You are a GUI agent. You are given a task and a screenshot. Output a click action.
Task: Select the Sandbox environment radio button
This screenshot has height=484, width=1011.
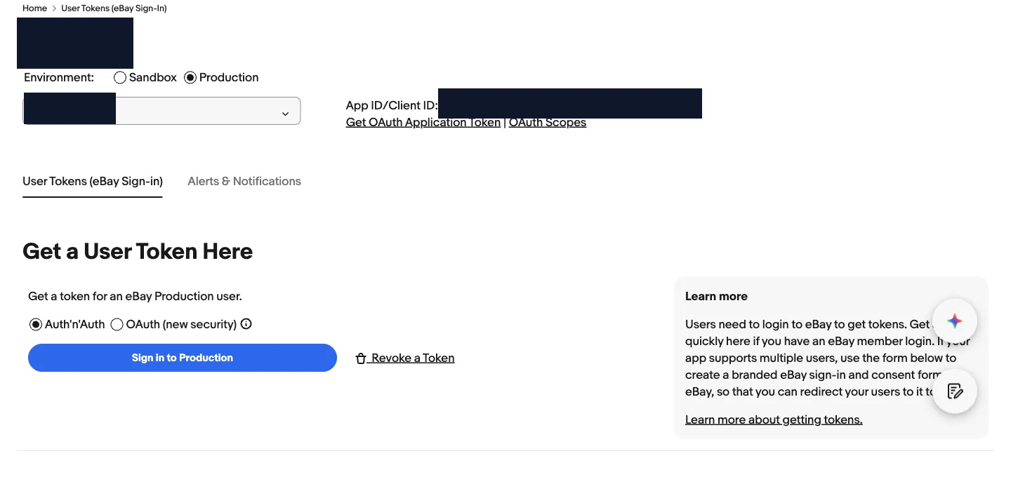(120, 78)
